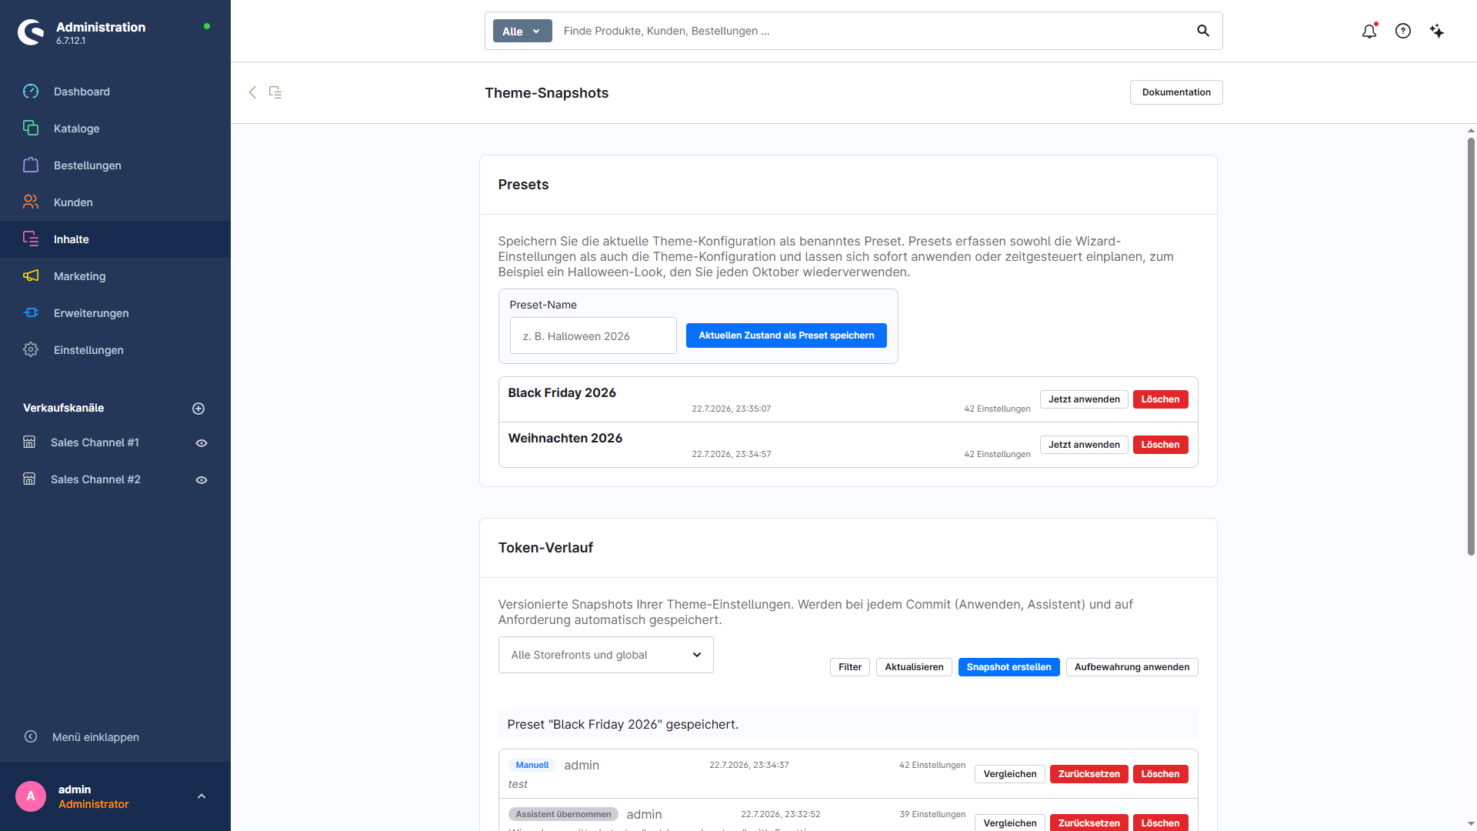Click the Bestellungen bag icon
The width and height of the screenshot is (1477, 831).
coord(31,165)
